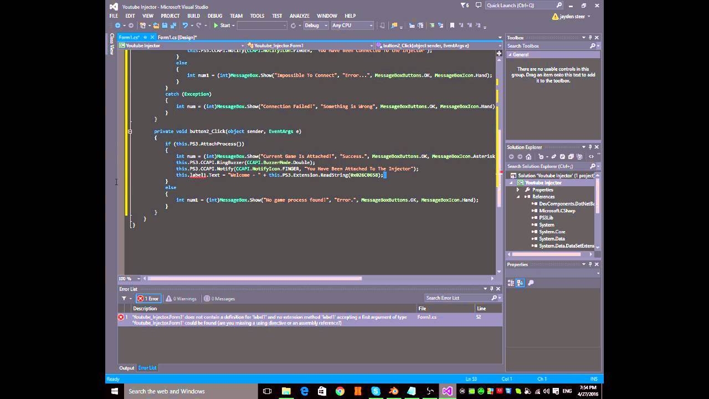Toggle the 1 Error filter button
The height and width of the screenshot is (399, 709).
tap(148, 298)
